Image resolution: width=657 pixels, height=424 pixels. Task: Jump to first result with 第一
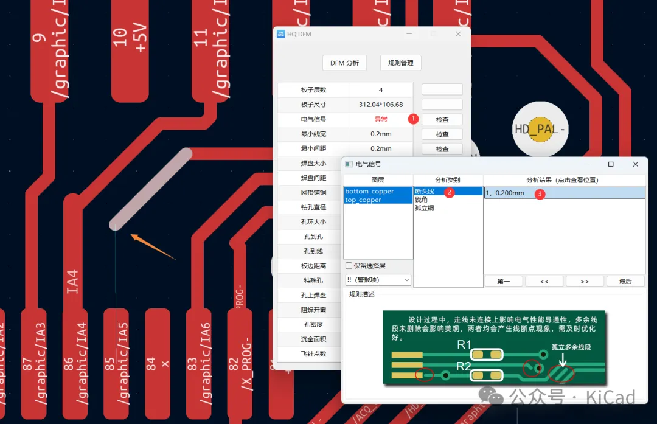[x=503, y=281]
